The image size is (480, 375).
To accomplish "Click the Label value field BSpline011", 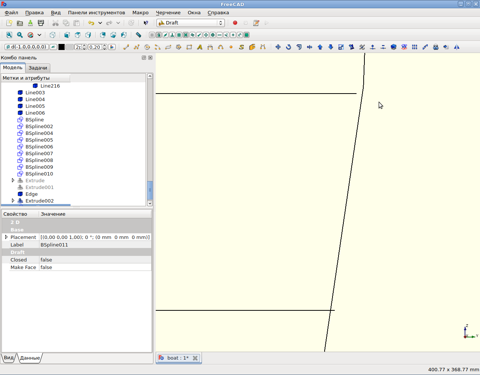I will [95, 245].
